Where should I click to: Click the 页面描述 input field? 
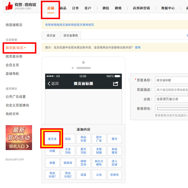point(172,90)
